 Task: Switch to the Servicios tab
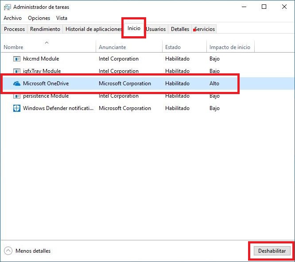coord(204,29)
